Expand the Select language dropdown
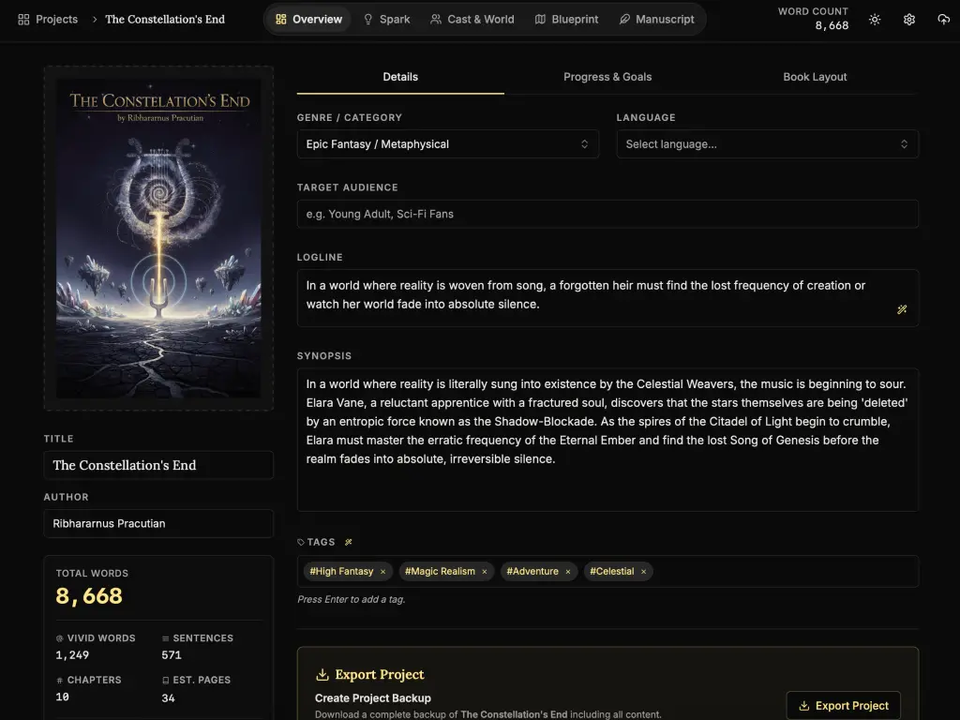 tap(767, 144)
